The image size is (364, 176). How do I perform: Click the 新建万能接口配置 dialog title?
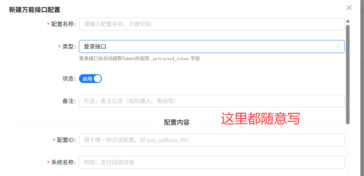38,9
